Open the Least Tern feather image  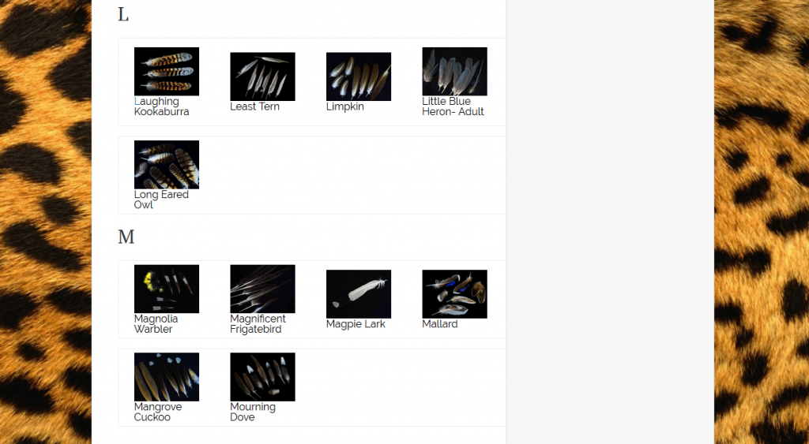(x=262, y=76)
